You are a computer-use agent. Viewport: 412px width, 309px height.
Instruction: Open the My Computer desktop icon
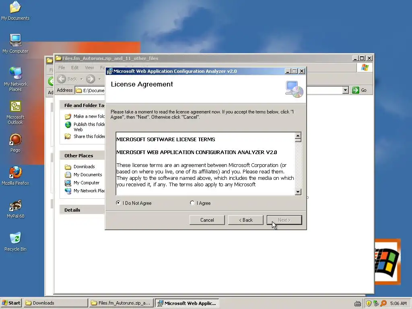pyautogui.click(x=15, y=43)
